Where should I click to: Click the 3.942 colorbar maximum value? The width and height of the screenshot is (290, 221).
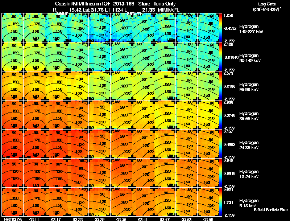[228, 160]
